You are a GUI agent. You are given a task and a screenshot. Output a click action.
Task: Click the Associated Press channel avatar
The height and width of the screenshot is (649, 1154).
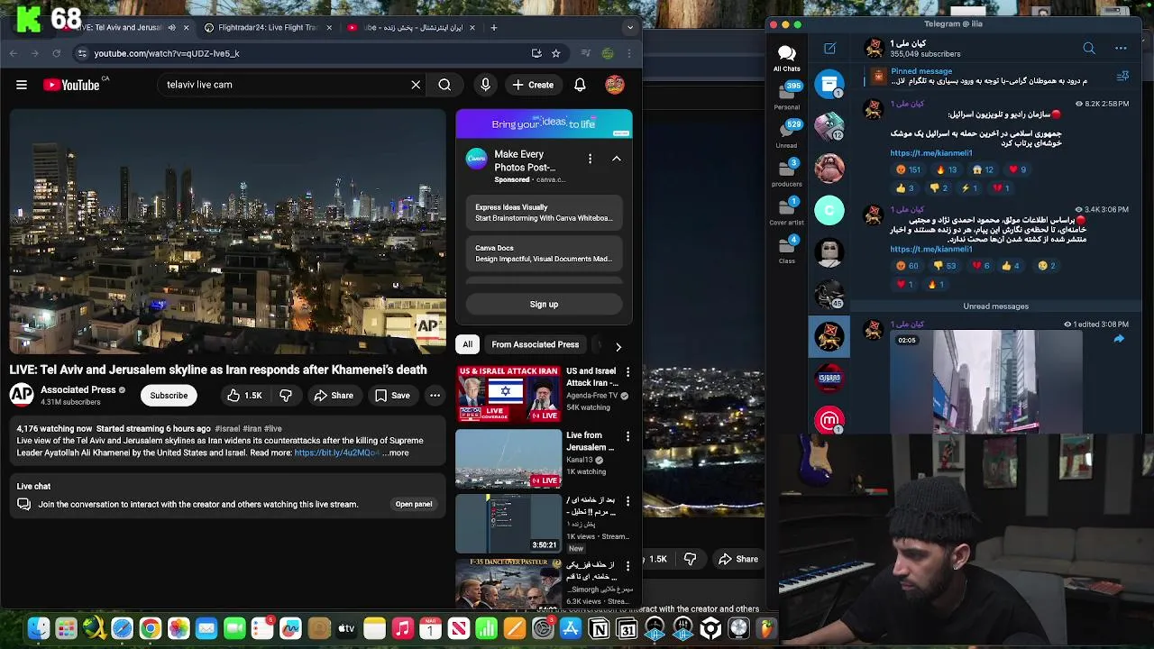[22, 395]
